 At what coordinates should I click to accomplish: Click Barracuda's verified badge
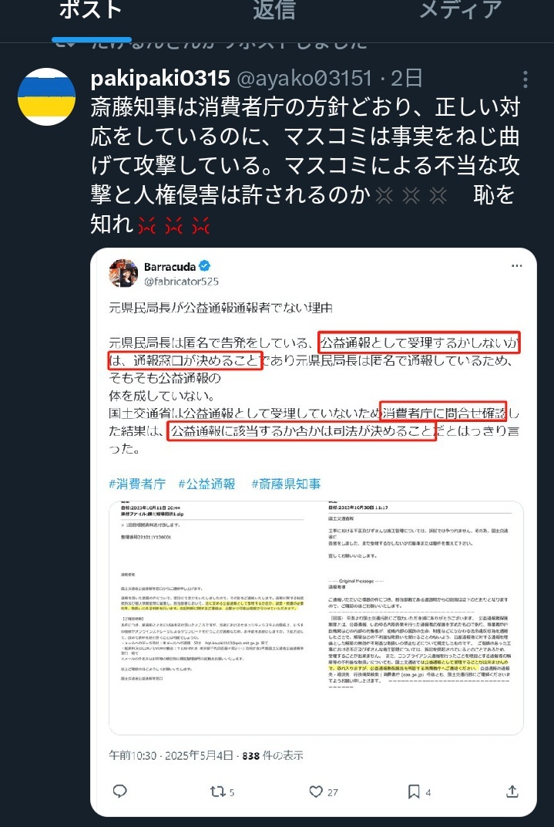click(x=206, y=267)
